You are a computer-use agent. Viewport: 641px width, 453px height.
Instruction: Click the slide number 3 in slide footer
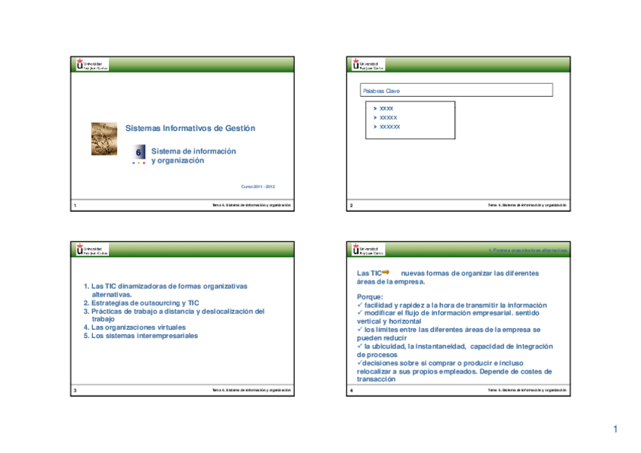(x=75, y=390)
